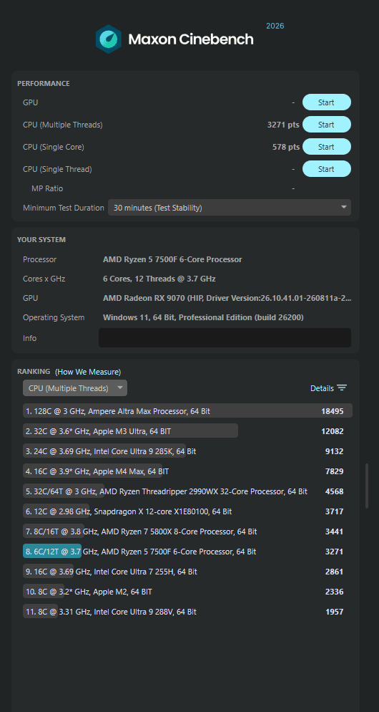Start the CPU (Single Core) test
The height and width of the screenshot is (712, 379).
coord(326,147)
